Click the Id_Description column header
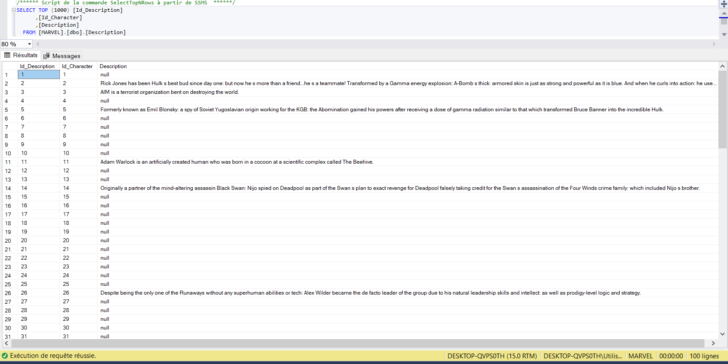Screen dimensions: 728x364 click(x=38, y=66)
